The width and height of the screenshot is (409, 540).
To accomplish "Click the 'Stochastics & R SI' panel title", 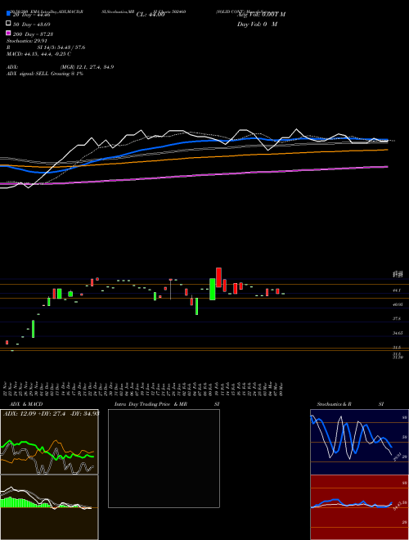I will [350, 404].
